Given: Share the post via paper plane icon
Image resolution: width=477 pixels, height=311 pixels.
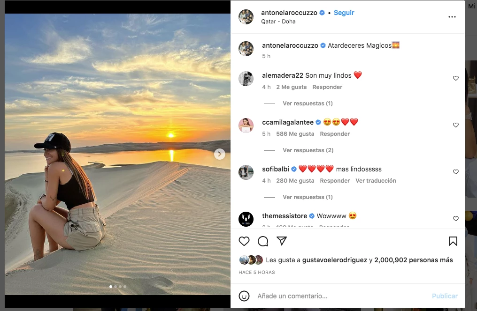Looking at the screenshot, I should coord(282,241).
